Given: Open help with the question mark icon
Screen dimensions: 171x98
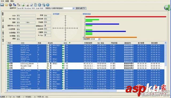Looking at the screenshot, I should click(x=48, y=5).
